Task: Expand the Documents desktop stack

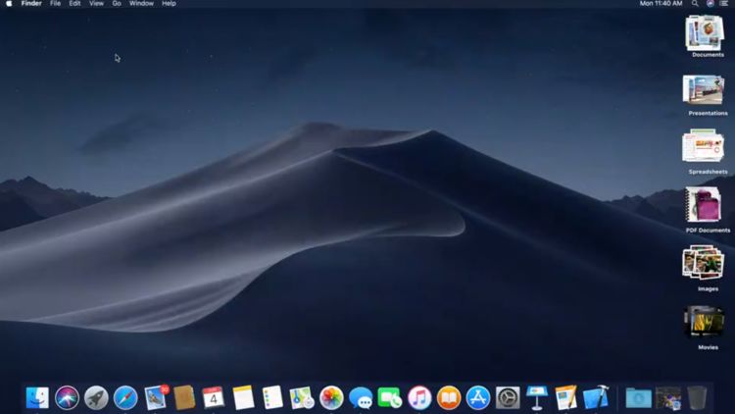Action: pyautogui.click(x=704, y=32)
